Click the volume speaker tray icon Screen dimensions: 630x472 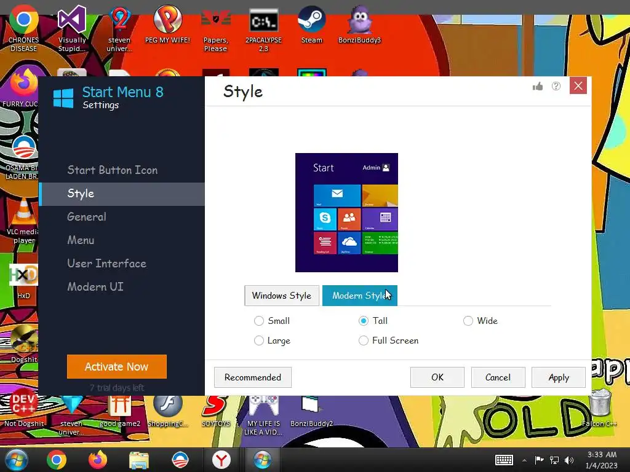569,460
